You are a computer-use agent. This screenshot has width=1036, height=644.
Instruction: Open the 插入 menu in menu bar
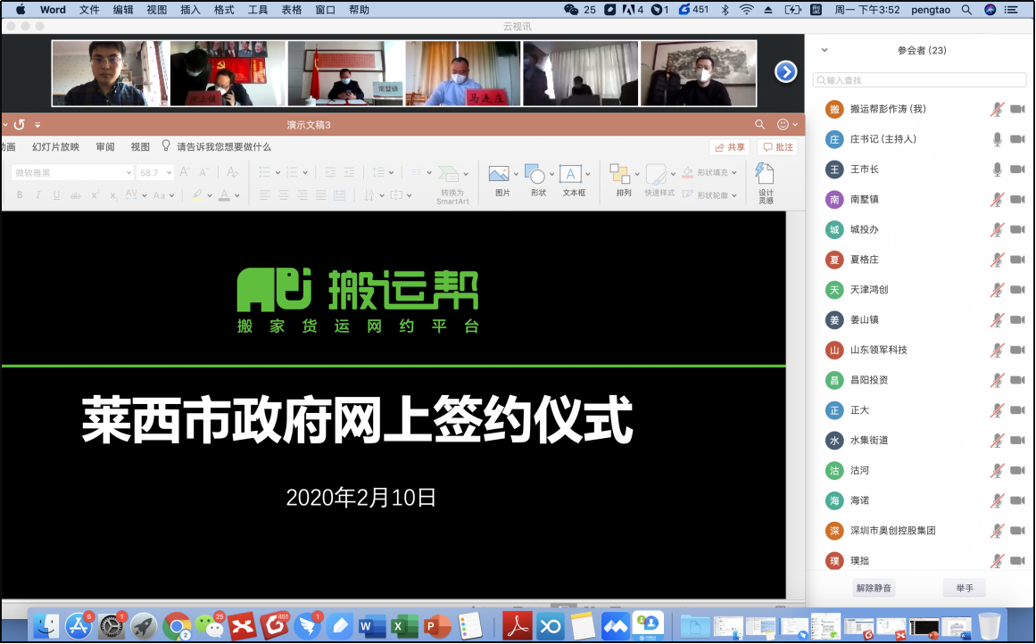(x=190, y=10)
